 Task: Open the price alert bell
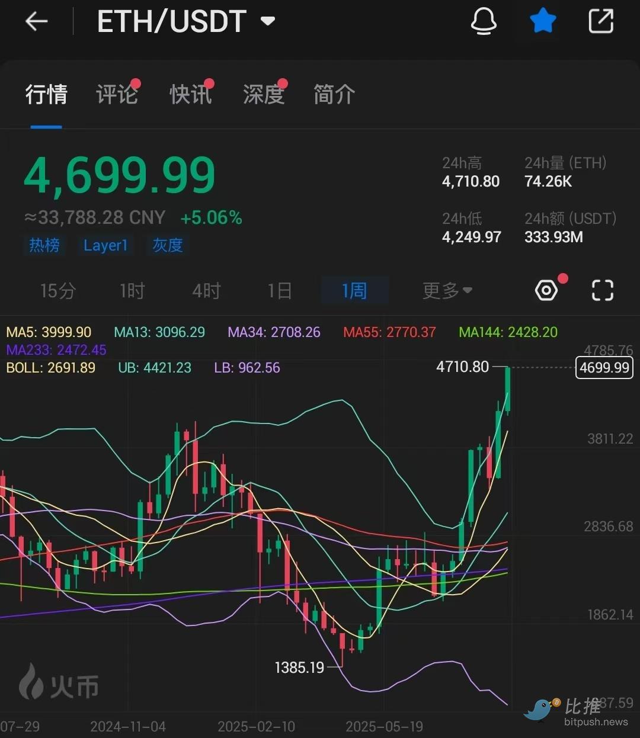[484, 22]
